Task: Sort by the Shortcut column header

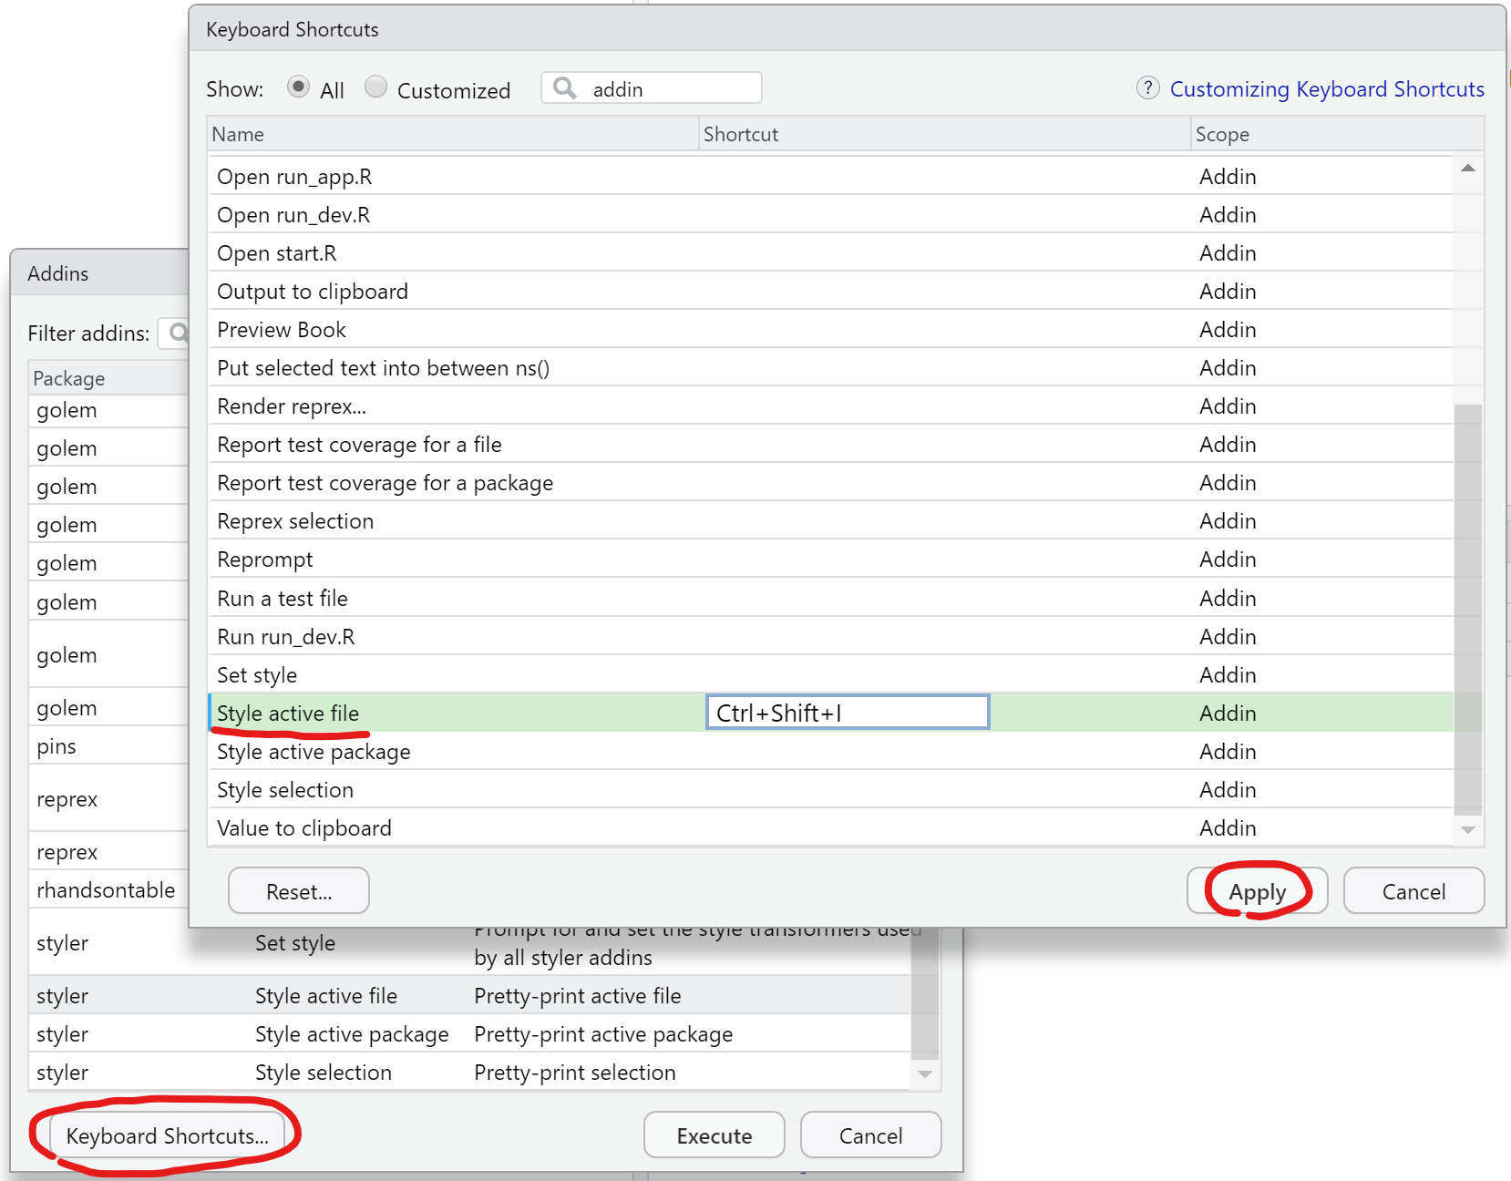Action: coord(943,134)
